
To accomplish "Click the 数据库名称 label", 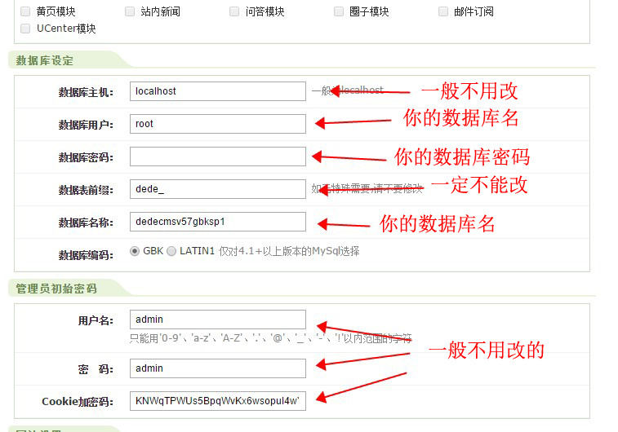I will (86, 223).
